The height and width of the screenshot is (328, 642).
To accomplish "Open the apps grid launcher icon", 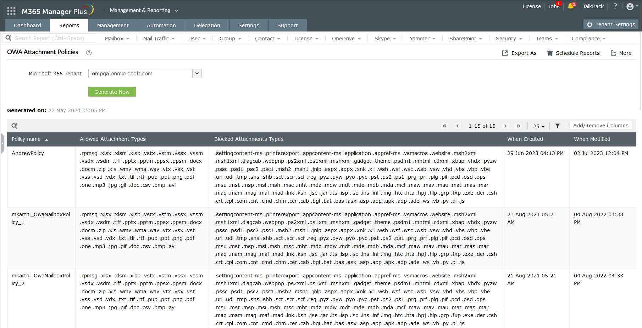I will pyautogui.click(x=11, y=11).
